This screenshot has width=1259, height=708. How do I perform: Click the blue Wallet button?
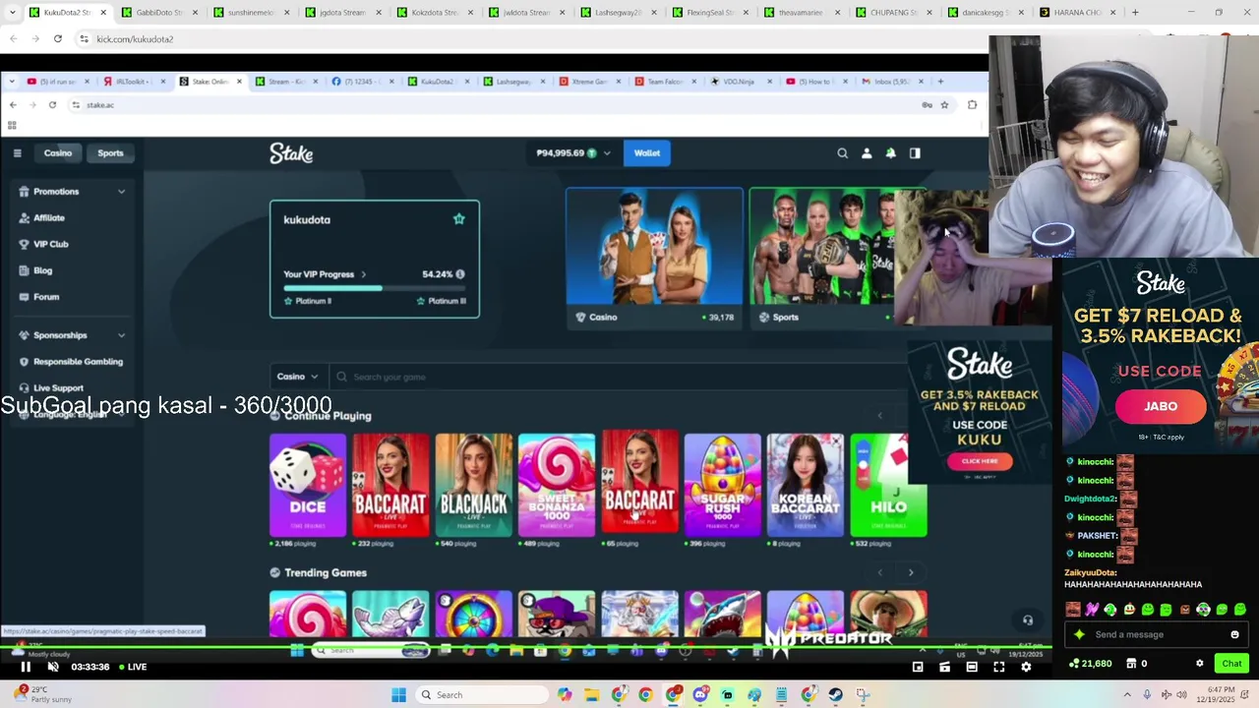(x=647, y=153)
